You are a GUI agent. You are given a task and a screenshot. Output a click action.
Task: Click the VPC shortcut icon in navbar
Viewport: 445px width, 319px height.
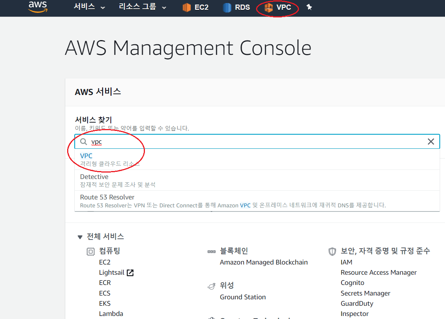point(268,7)
